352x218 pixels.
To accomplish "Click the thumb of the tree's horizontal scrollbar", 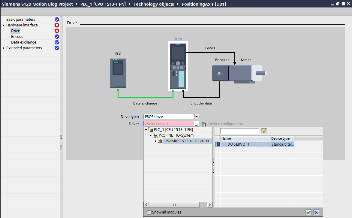I will coord(174,205).
